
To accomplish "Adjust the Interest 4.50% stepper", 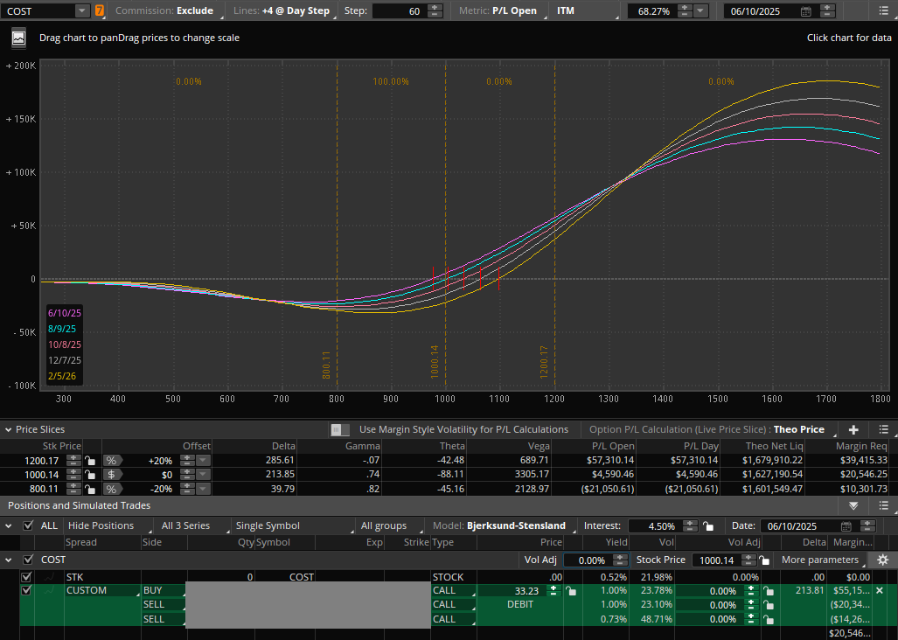I will point(690,526).
